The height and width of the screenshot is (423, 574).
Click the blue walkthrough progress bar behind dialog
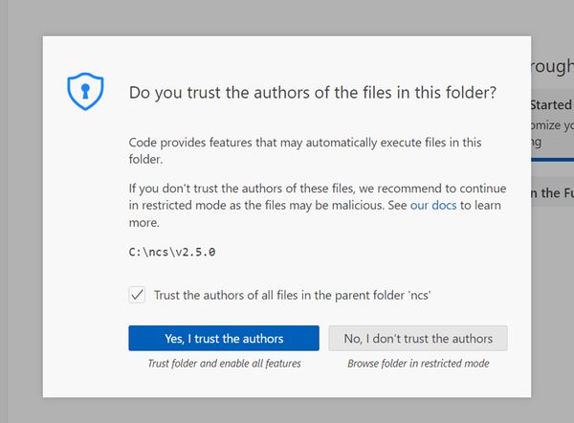(x=552, y=160)
